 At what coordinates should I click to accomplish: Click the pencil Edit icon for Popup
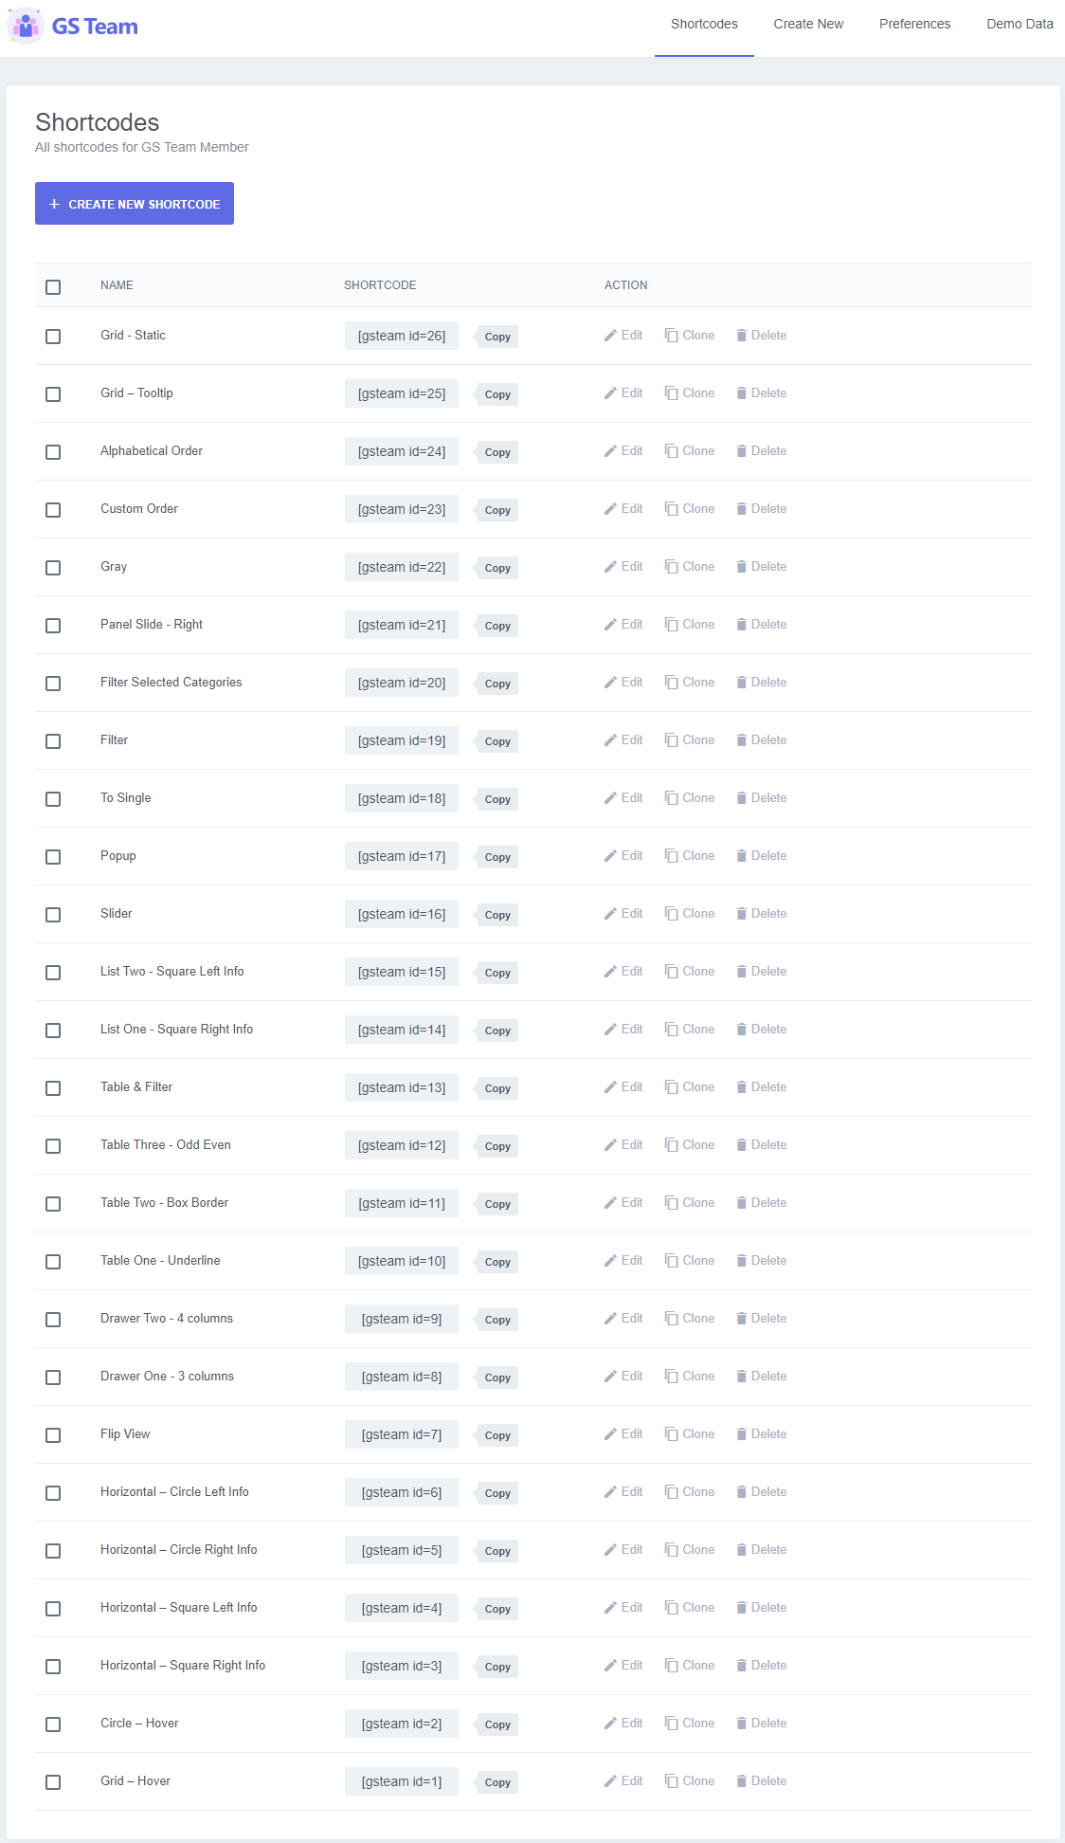[611, 856]
